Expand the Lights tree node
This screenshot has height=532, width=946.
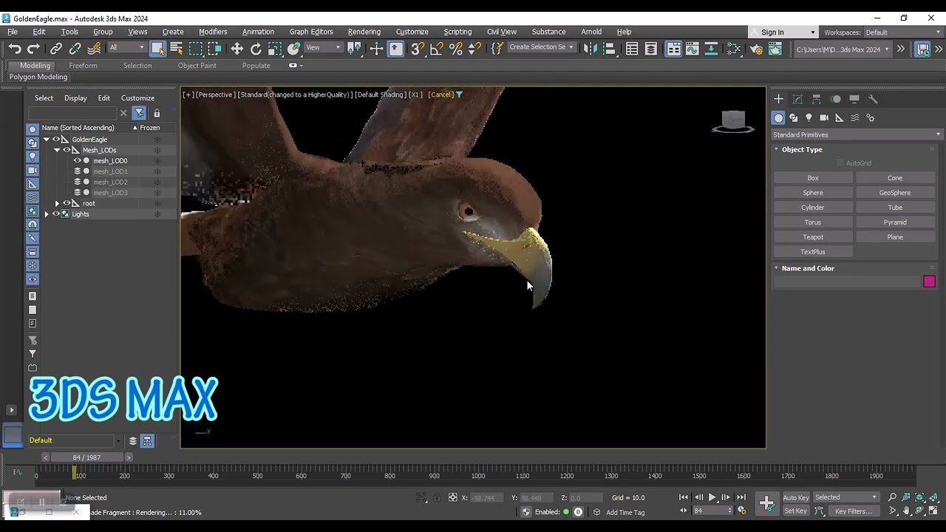[x=46, y=214]
